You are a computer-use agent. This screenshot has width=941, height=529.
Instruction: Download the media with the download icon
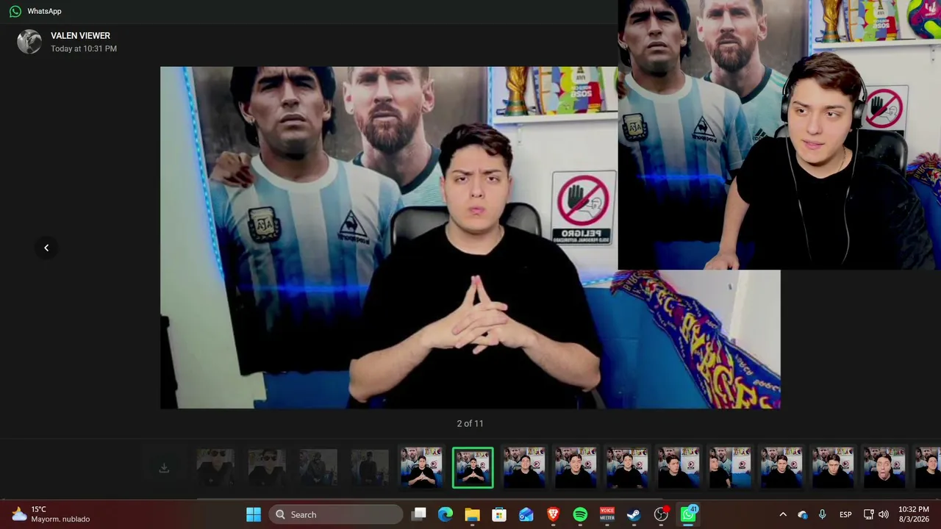(164, 468)
